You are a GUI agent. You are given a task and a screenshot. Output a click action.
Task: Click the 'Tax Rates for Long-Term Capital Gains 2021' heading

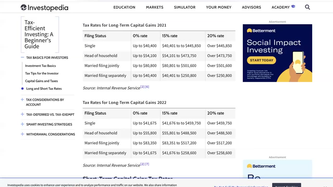124,25
